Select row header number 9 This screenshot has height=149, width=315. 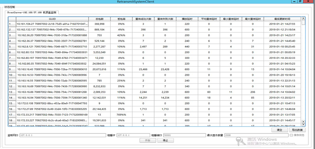[x=12, y=69]
